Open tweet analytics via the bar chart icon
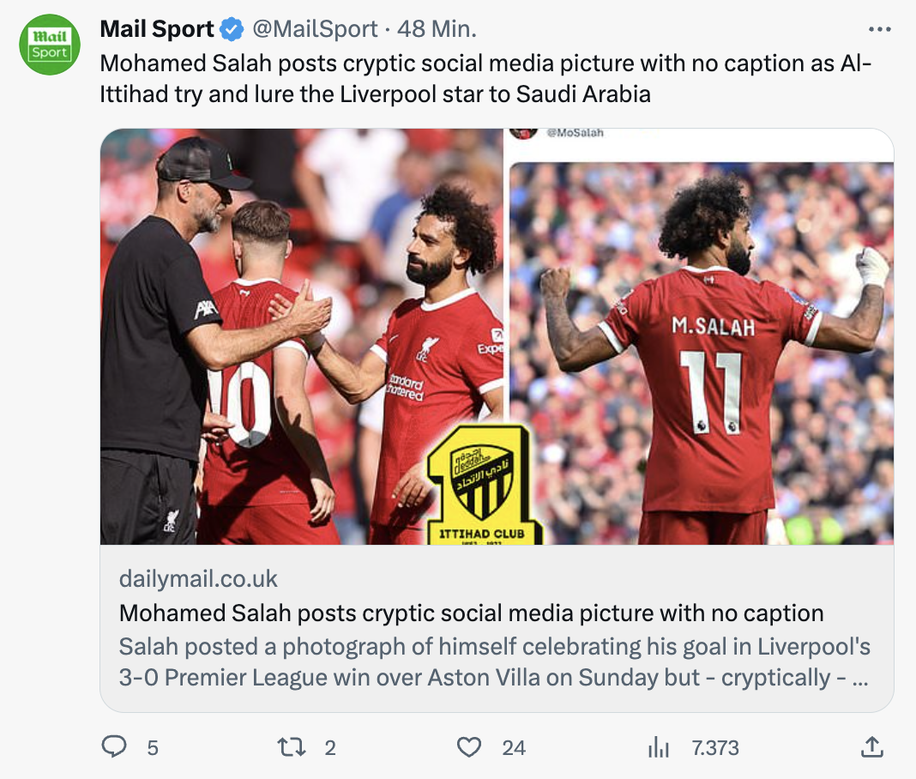This screenshot has height=779, width=916. 658,747
